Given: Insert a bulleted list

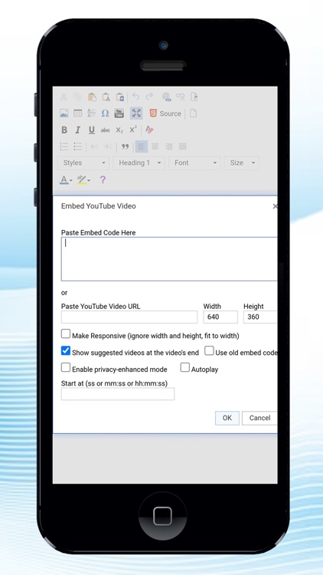Looking at the screenshot, I should coord(77,146).
